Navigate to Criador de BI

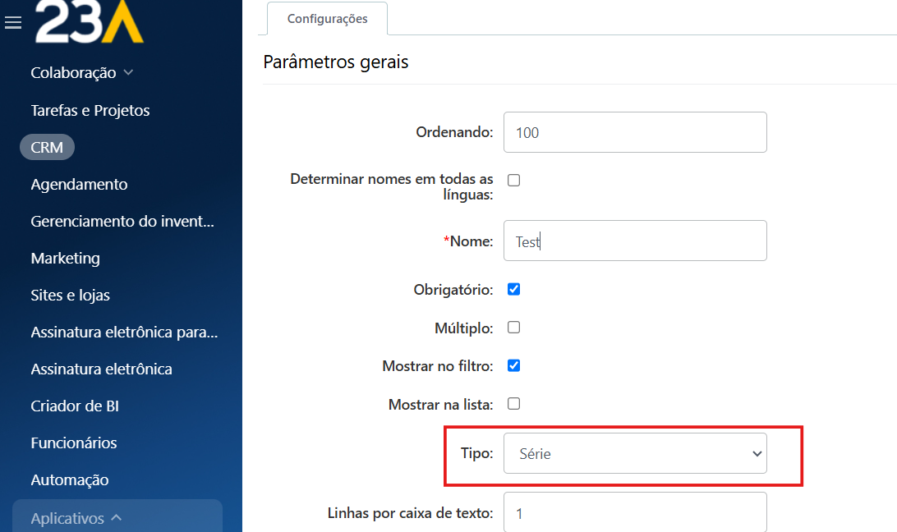click(x=75, y=406)
